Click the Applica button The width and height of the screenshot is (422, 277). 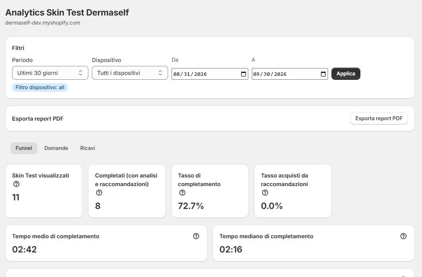tap(346, 74)
